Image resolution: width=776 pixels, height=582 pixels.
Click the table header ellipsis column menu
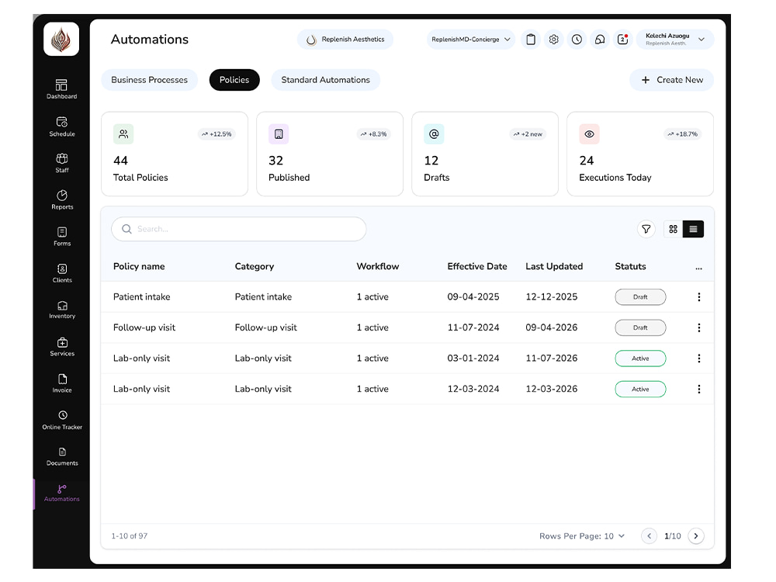[699, 268]
